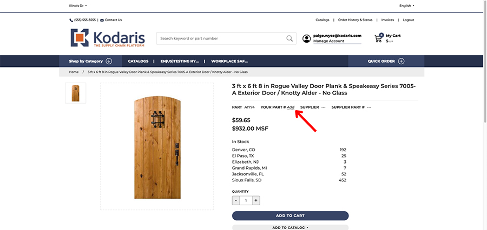Open the shopping cart icon
This screenshot has width=487, height=230.
point(378,38)
